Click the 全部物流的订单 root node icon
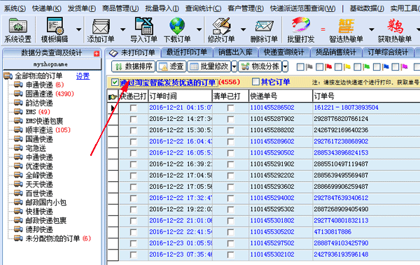 (x=8, y=76)
